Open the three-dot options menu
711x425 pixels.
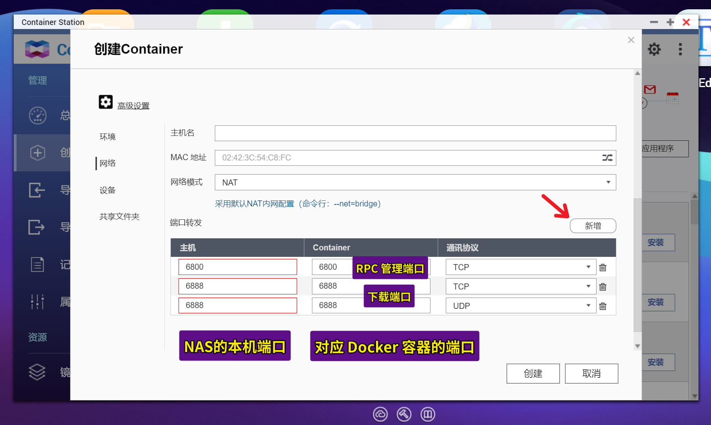680,49
